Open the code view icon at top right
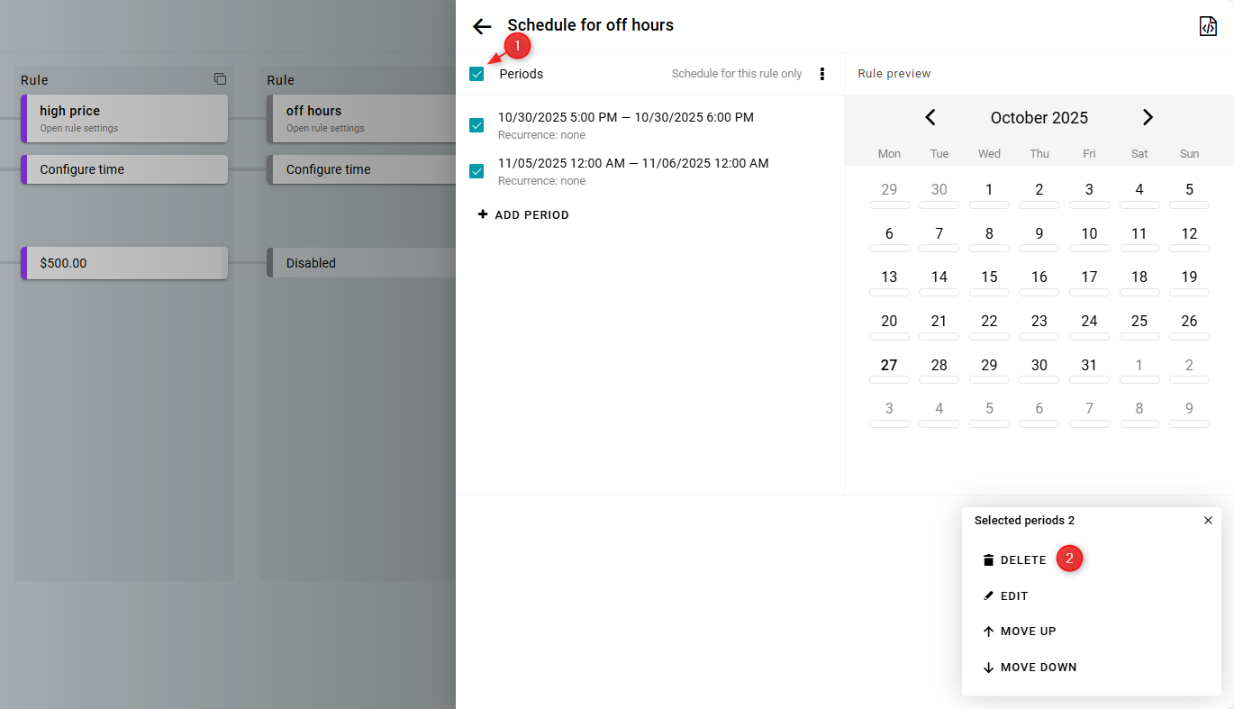Image resolution: width=1234 pixels, height=709 pixels. pyautogui.click(x=1208, y=26)
